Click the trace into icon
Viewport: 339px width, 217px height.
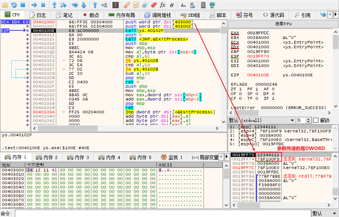pos(75,5)
